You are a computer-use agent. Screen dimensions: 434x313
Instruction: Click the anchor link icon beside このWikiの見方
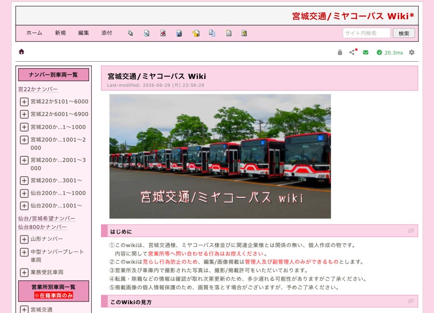(x=411, y=301)
